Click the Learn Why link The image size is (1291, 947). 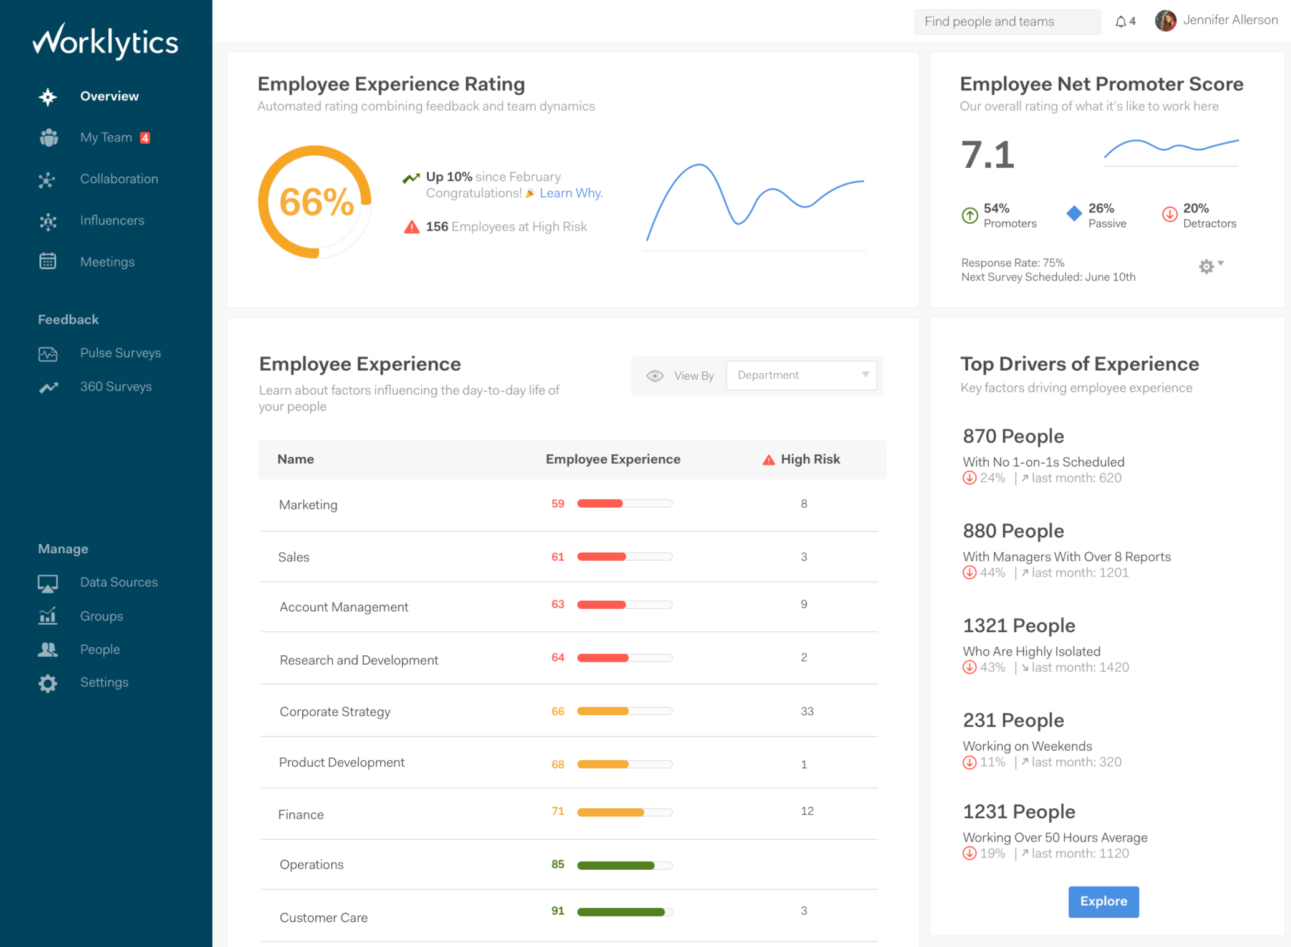[x=571, y=193]
